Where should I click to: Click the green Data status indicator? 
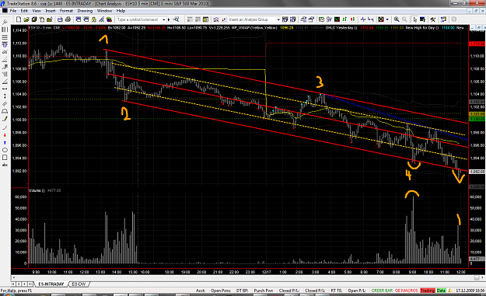[x=441, y=291]
